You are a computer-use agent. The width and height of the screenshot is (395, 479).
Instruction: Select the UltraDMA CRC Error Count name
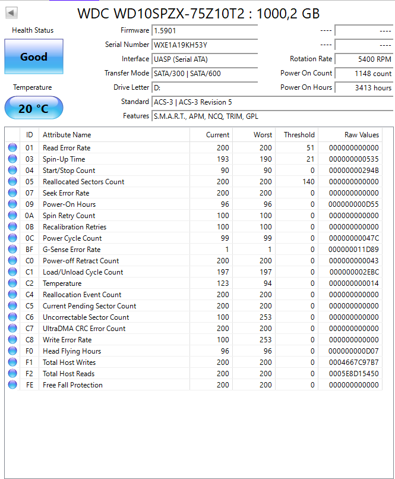[84, 329]
